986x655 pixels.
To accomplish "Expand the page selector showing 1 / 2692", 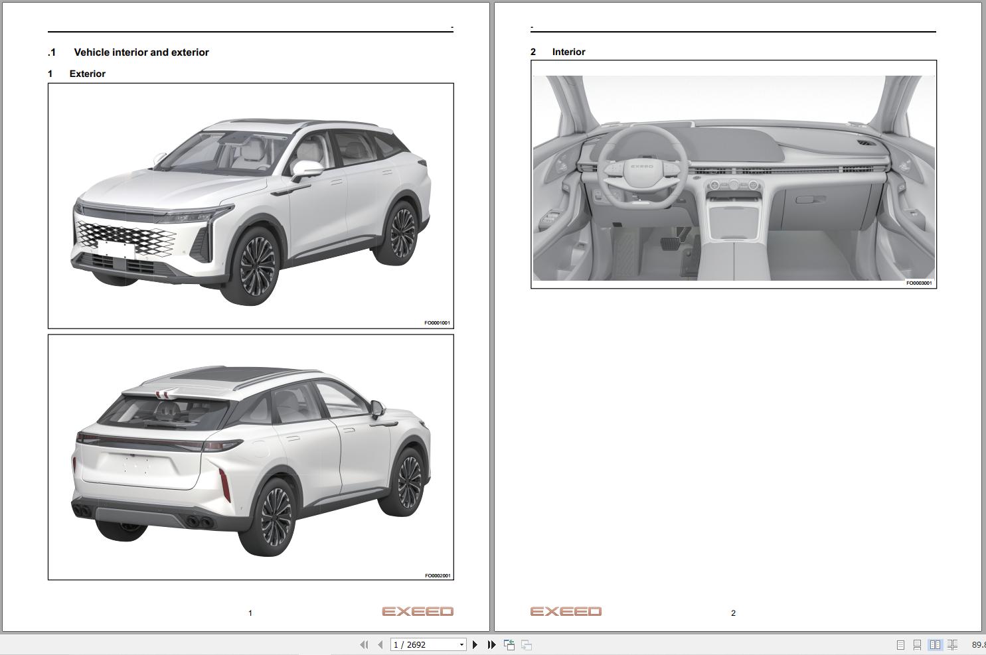I will tap(461, 644).
